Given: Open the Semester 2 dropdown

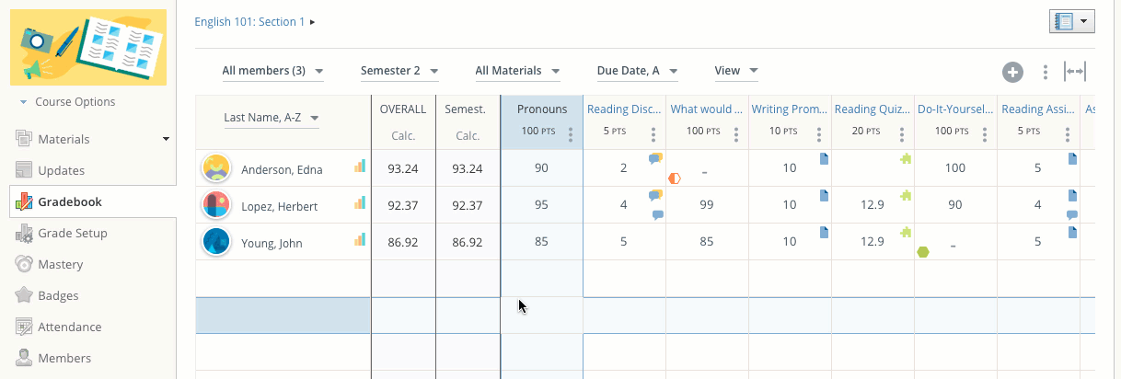Looking at the screenshot, I should pyautogui.click(x=399, y=71).
